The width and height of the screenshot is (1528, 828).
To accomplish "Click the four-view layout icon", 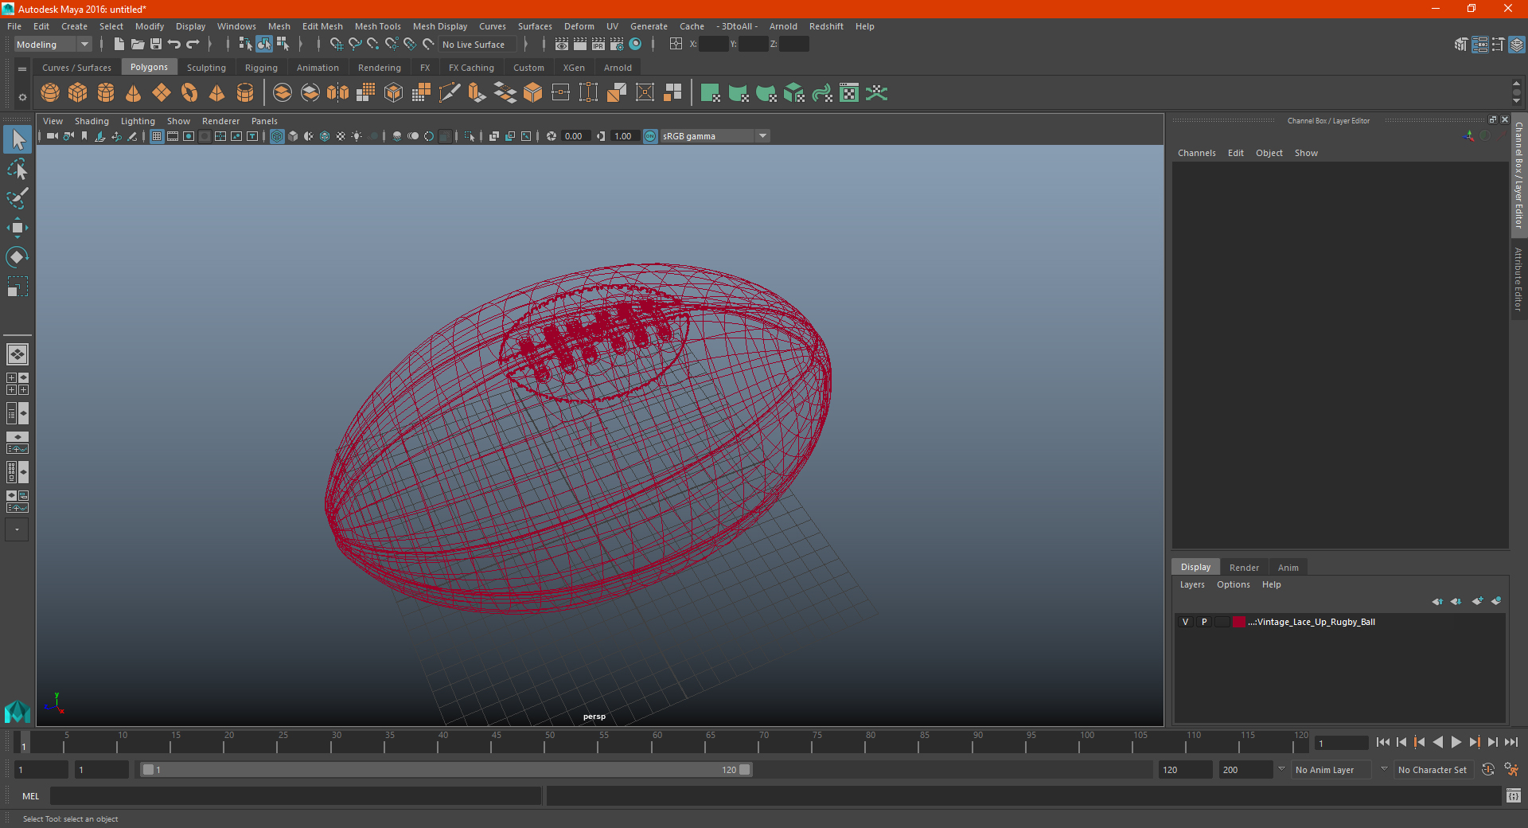I will click(x=18, y=384).
